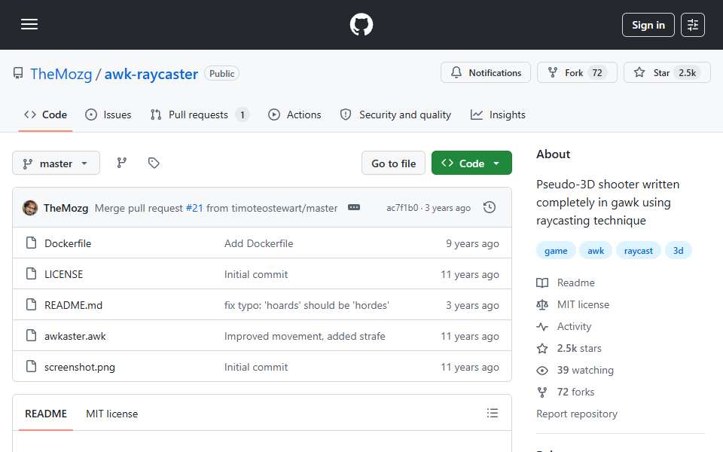Open TheMozg avatar image
The image size is (723, 452).
[x=30, y=208]
